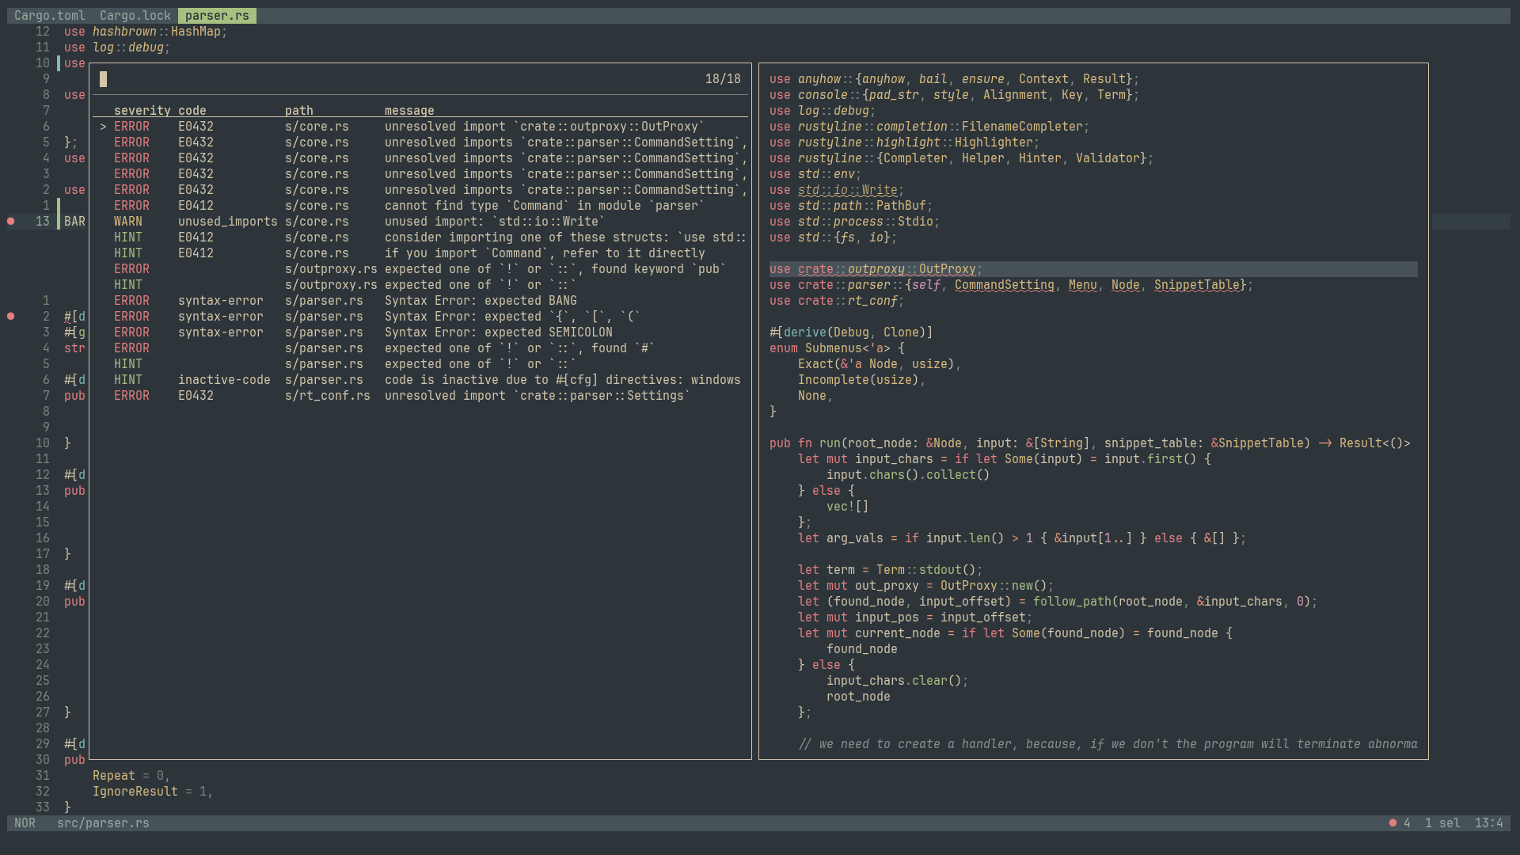Click 'use std::io::Write' in the preview
This screenshot has width=1520, height=855.
click(x=837, y=190)
